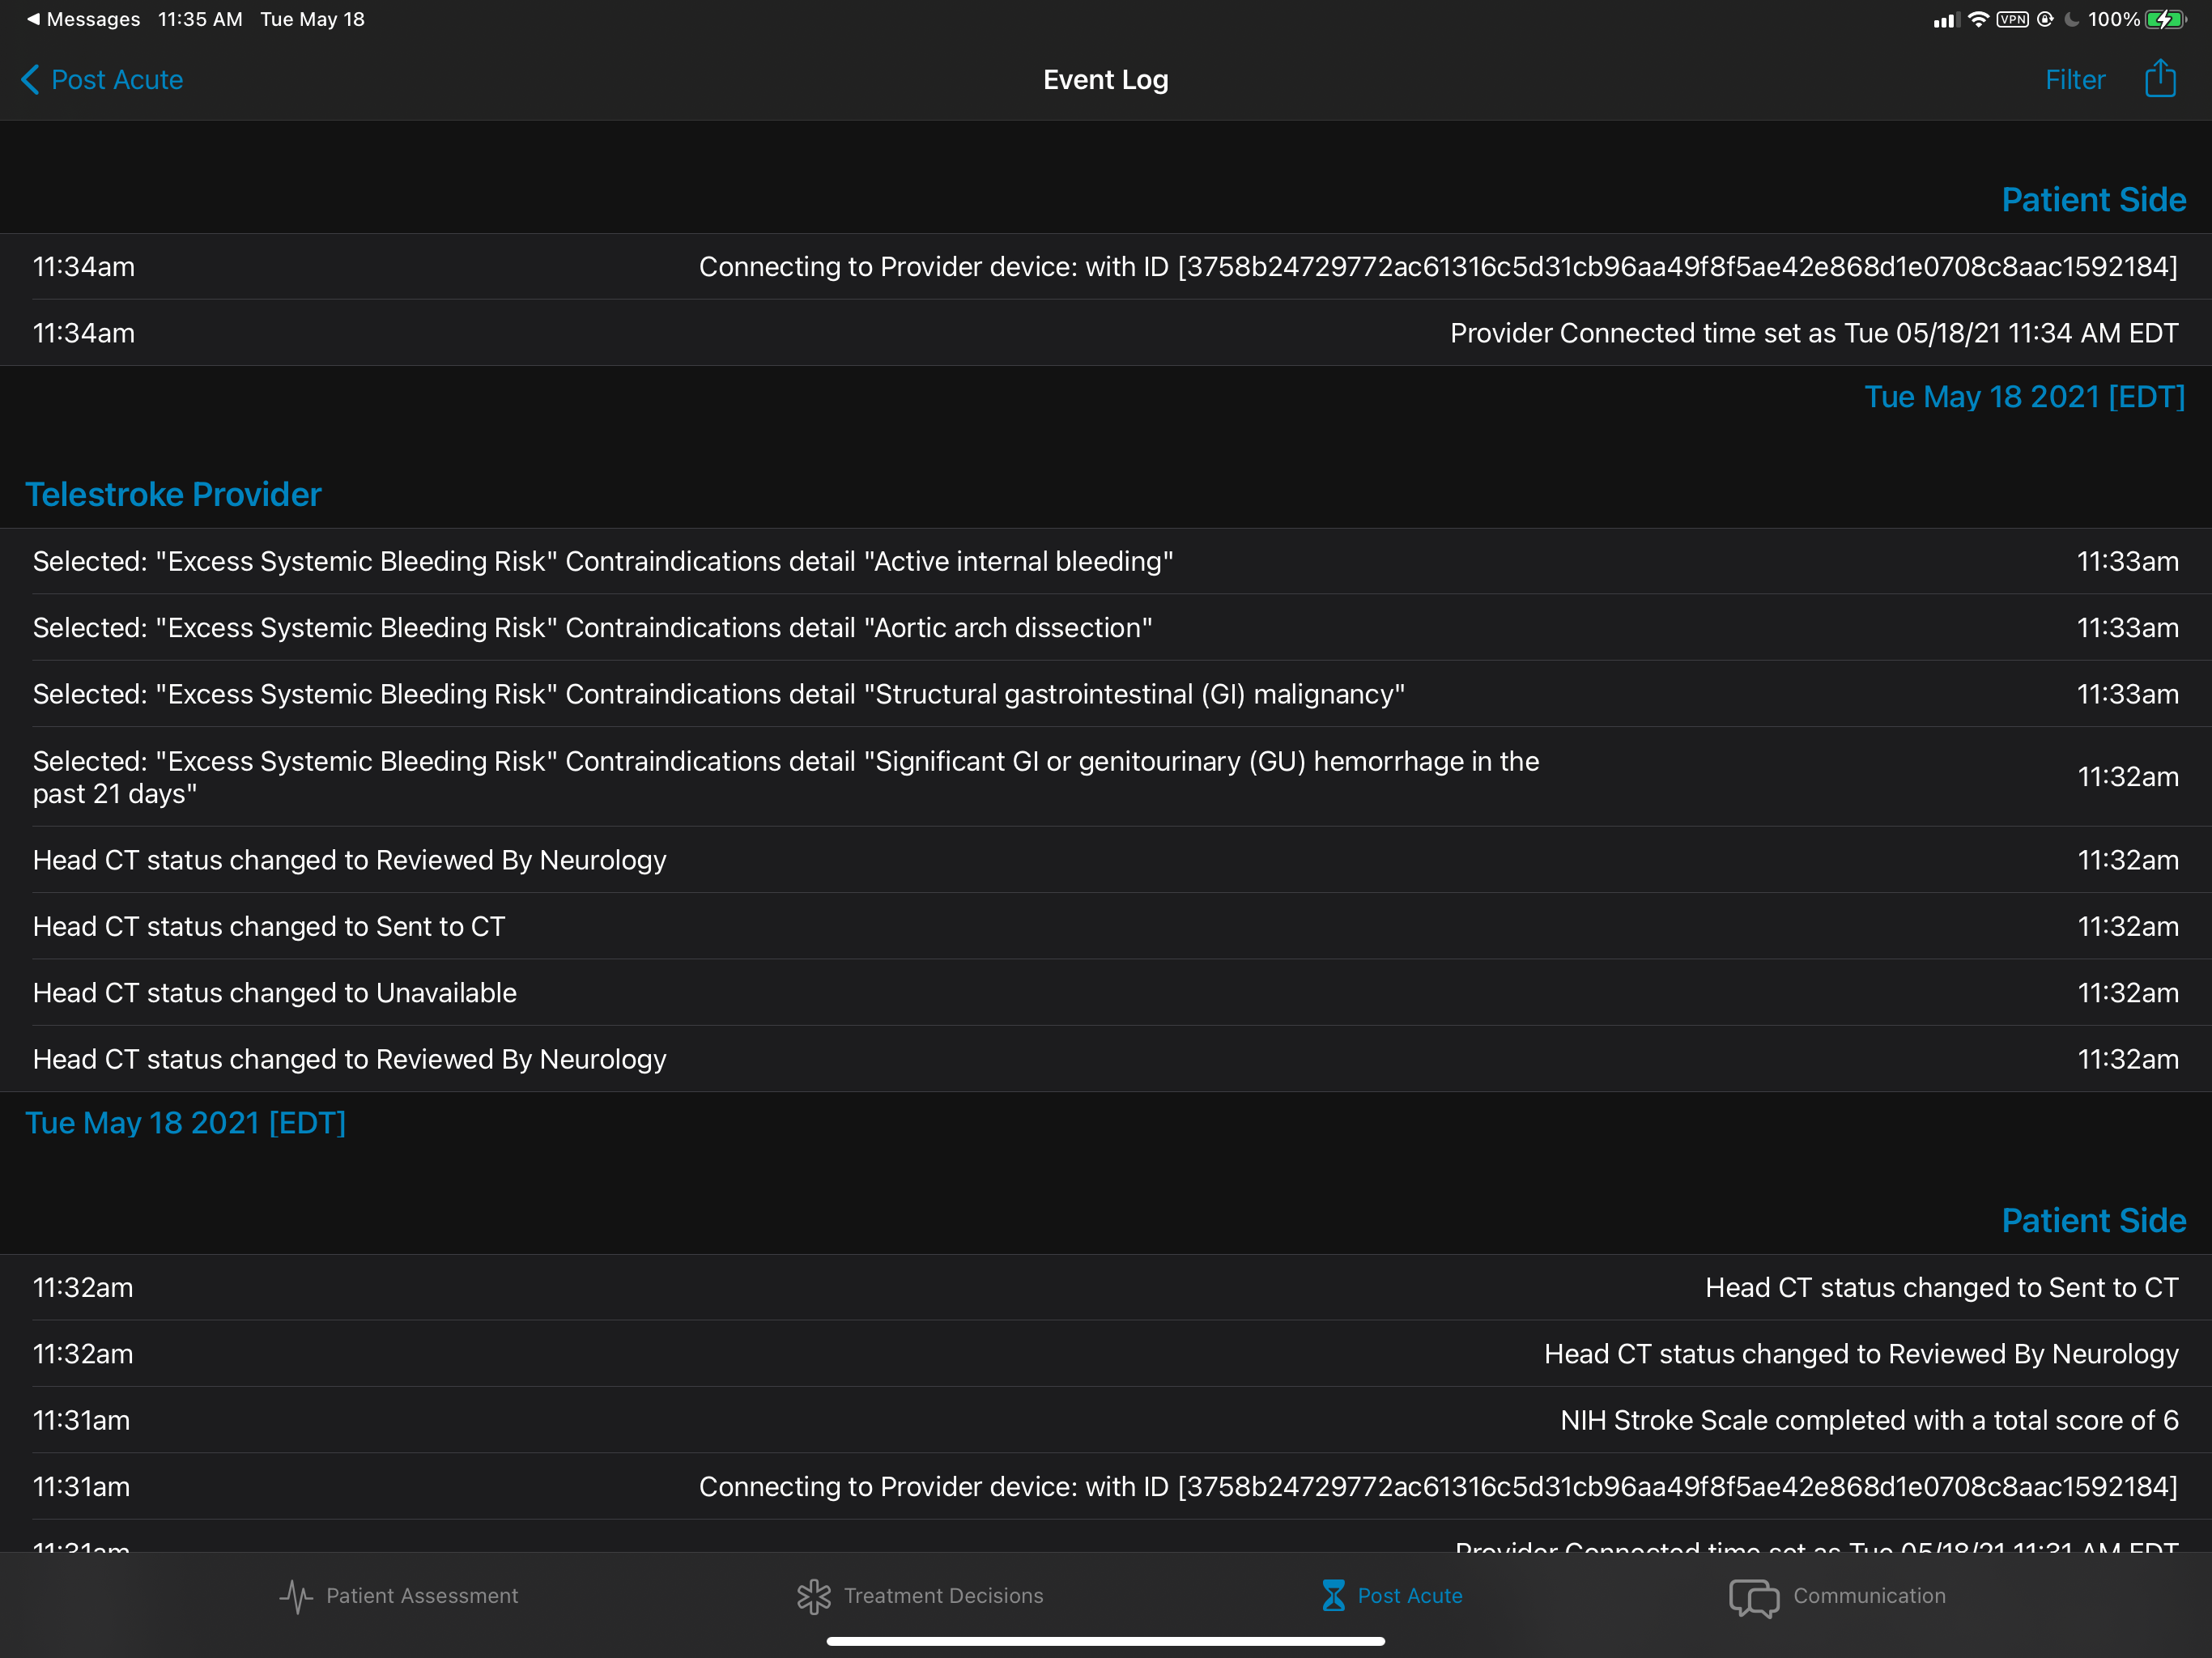
Task: Tap the Wi-Fi status icon
Action: click(1977, 19)
